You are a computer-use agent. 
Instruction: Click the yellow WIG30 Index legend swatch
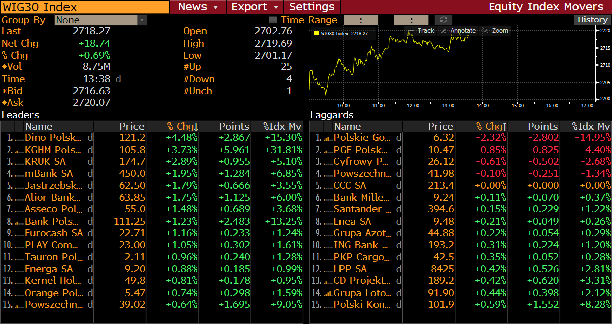(x=317, y=34)
